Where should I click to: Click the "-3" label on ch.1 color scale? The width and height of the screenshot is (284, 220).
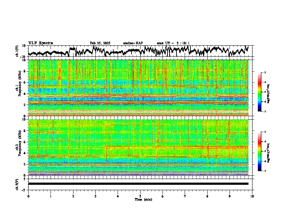coord(265,73)
